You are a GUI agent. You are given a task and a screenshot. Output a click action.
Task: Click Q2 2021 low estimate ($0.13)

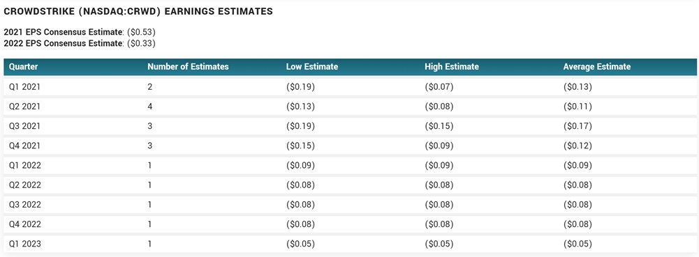coord(300,107)
